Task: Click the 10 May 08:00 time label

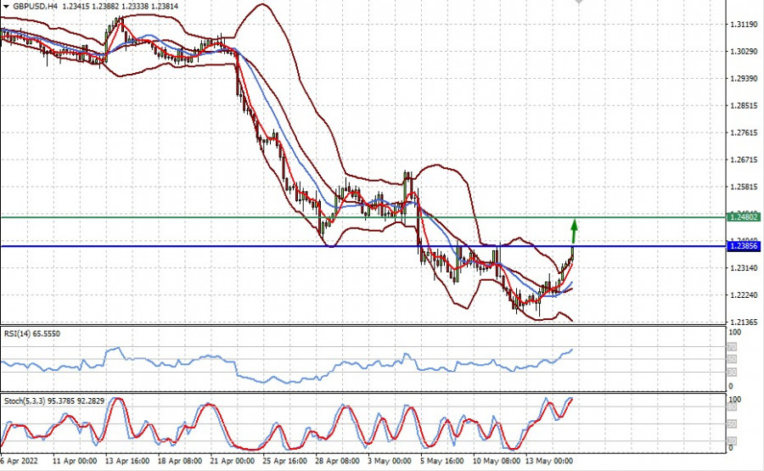Action: pos(497,461)
